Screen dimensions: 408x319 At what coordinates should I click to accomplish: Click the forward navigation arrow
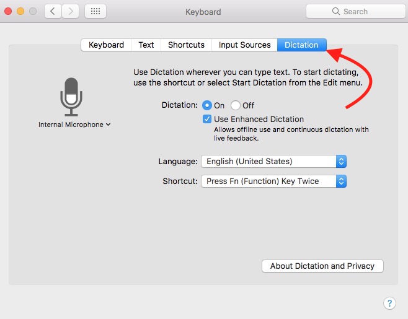(70, 11)
